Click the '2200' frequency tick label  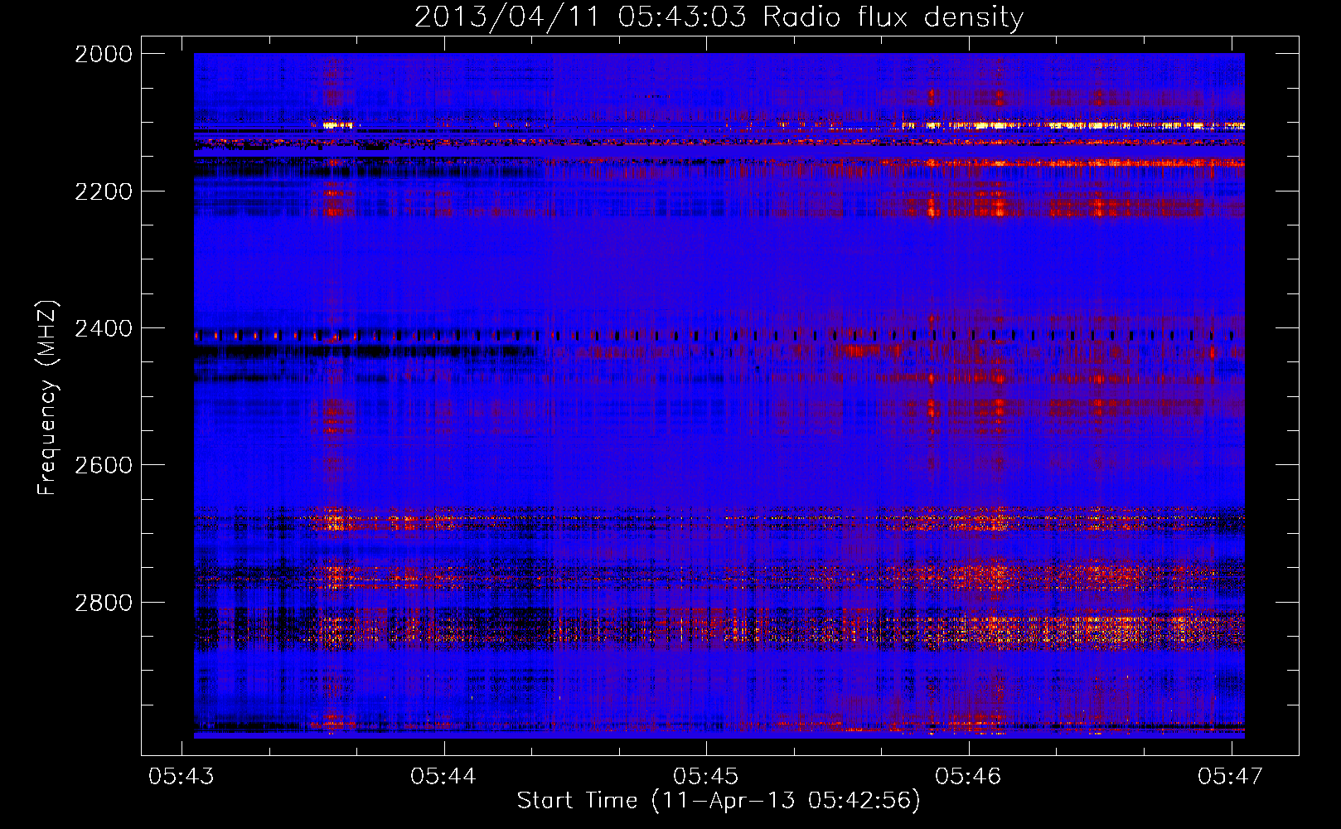(104, 191)
